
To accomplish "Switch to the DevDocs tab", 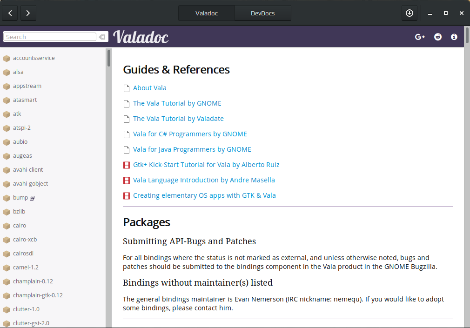I will coord(262,13).
